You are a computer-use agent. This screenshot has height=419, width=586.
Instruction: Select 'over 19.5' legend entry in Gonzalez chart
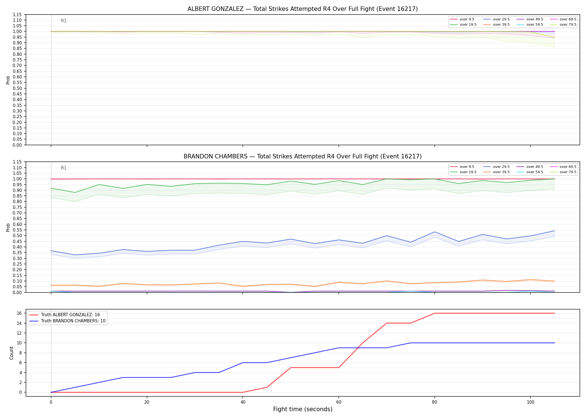pos(463,25)
